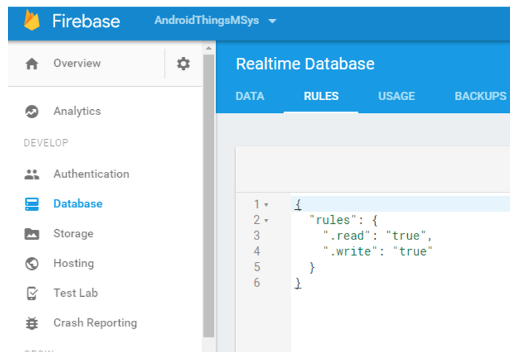
Task: Go to the Analytics section
Action: [x=77, y=112]
